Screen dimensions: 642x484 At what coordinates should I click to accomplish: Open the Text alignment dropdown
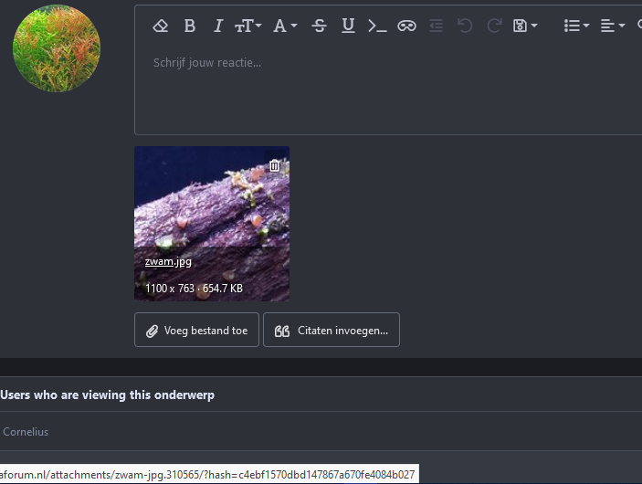point(613,26)
